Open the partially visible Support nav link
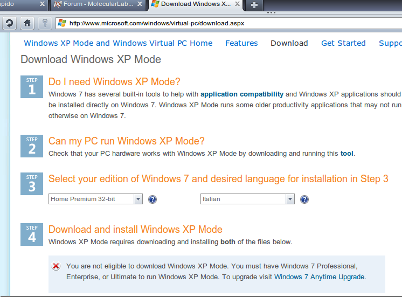 coord(390,43)
